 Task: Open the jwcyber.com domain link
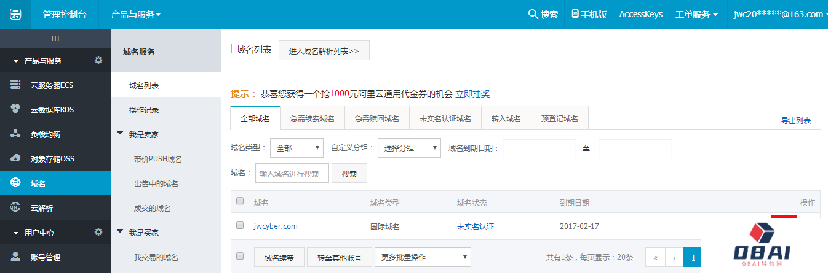(276, 226)
